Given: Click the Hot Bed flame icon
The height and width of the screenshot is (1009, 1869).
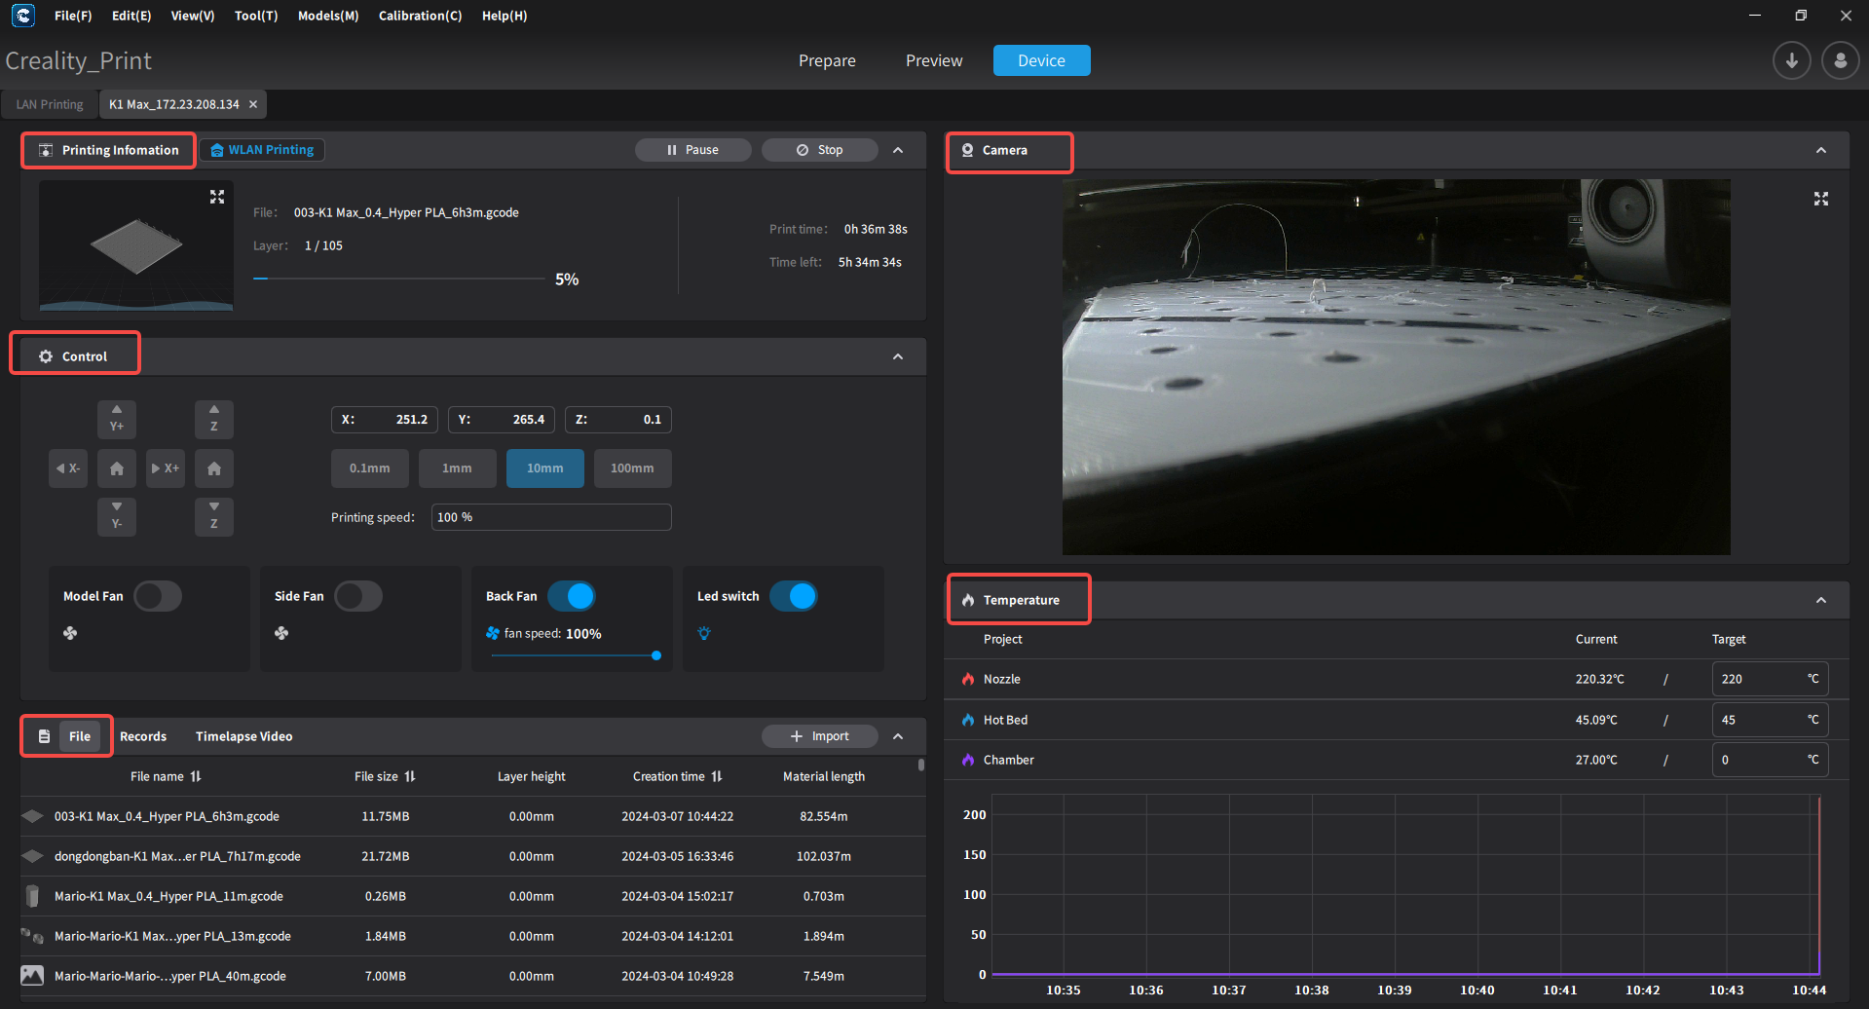Looking at the screenshot, I should [x=968, y=720].
